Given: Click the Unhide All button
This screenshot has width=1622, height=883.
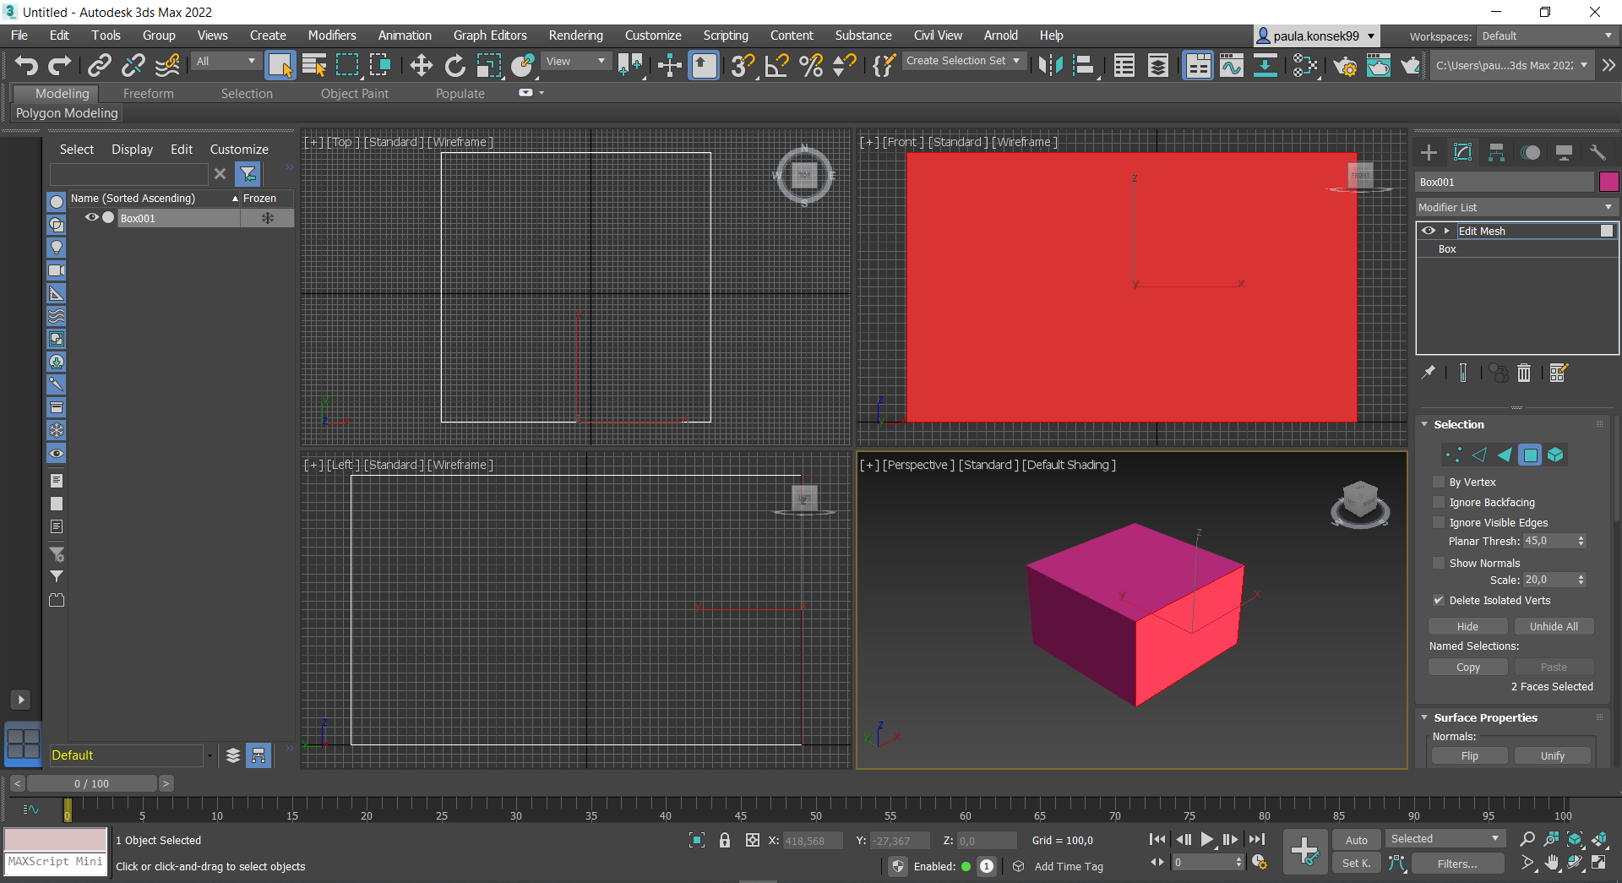Looking at the screenshot, I should click(x=1554, y=626).
